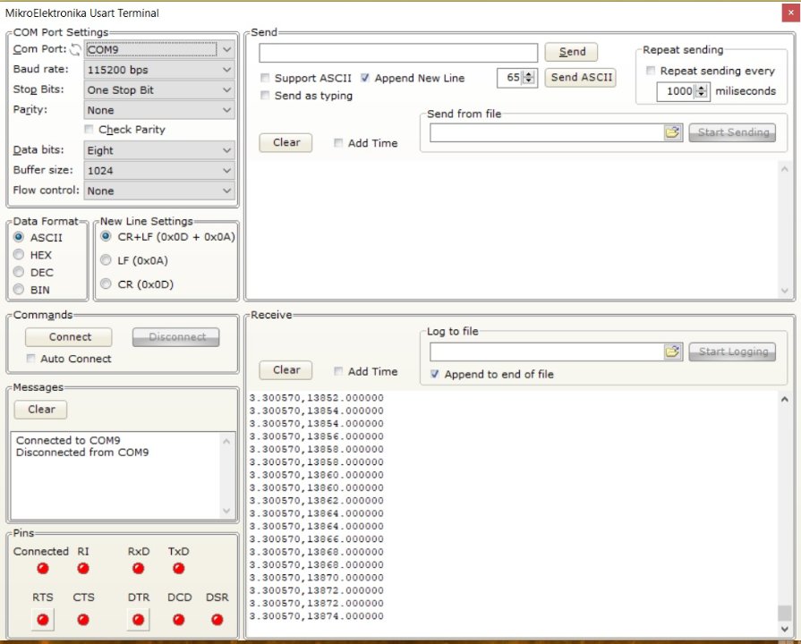The height and width of the screenshot is (644, 801).
Task: Click the DSR pin indicator LED
Action: [x=217, y=620]
